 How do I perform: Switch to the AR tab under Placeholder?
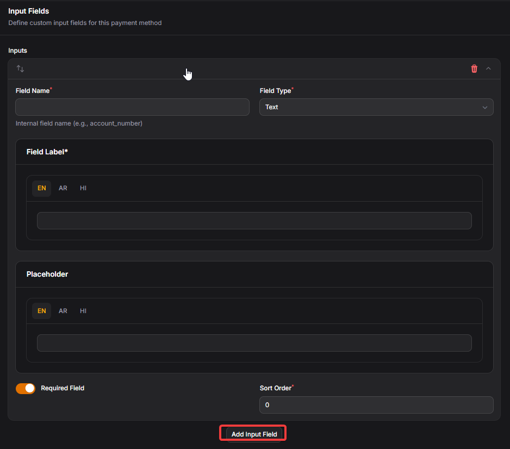[63, 311]
